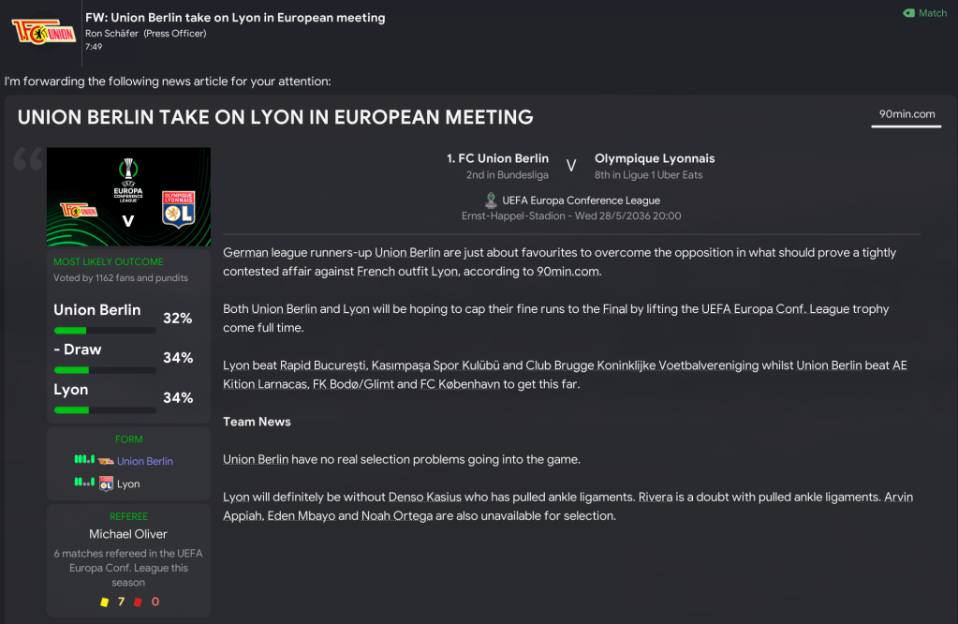Open the 90min.com source tab
This screenshot has width=958, height=624.
click(x=906, y=114)
